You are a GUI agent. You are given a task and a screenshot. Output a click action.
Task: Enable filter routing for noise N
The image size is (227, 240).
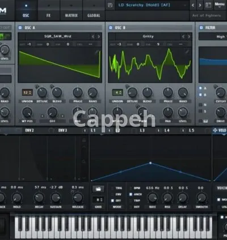tap(200, 105)
